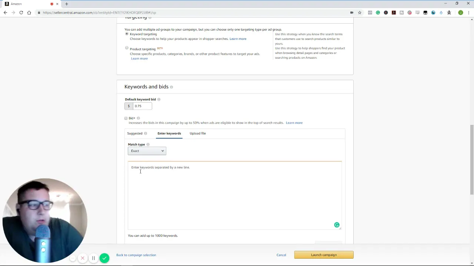Click the gray fb extension icon
Image resolution: width=474 pixels, height=266 pixels.
point(401,13)
